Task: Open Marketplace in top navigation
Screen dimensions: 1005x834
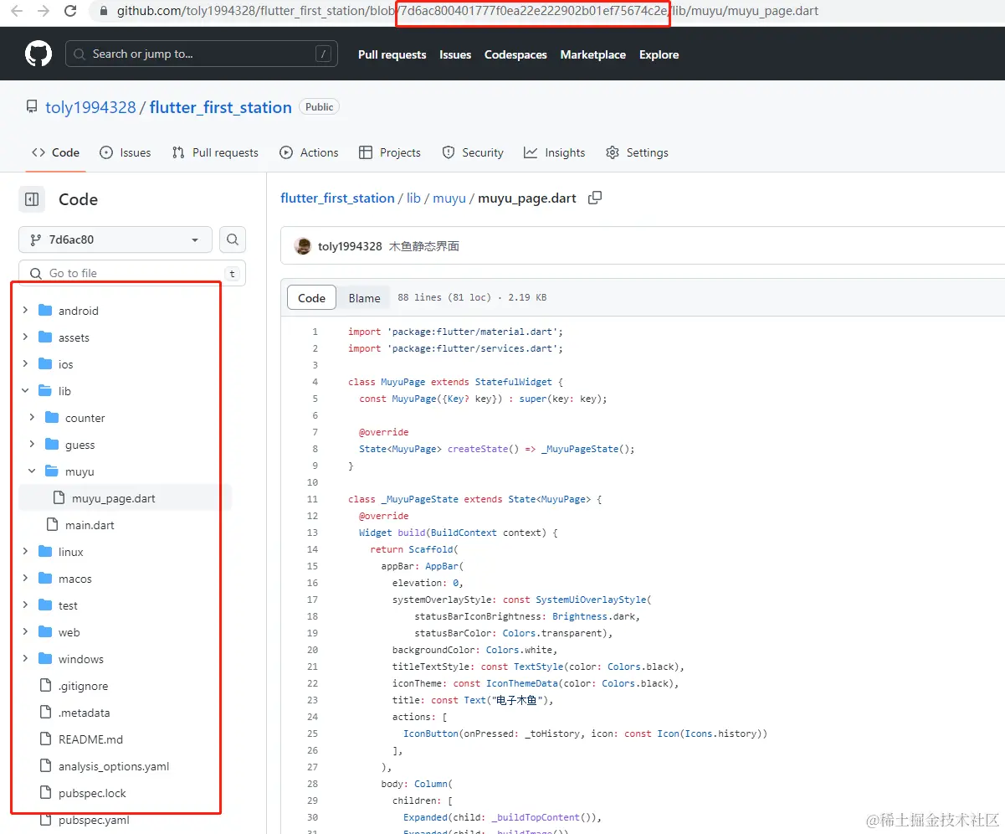Action: pyautogui.click(x=592, y=54)
